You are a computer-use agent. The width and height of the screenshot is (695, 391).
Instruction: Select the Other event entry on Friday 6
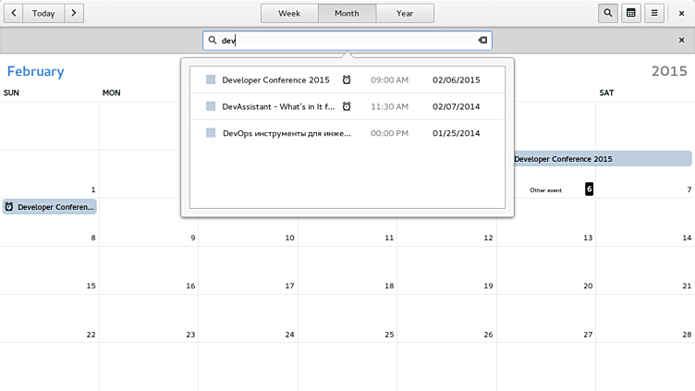pos(545,190)
